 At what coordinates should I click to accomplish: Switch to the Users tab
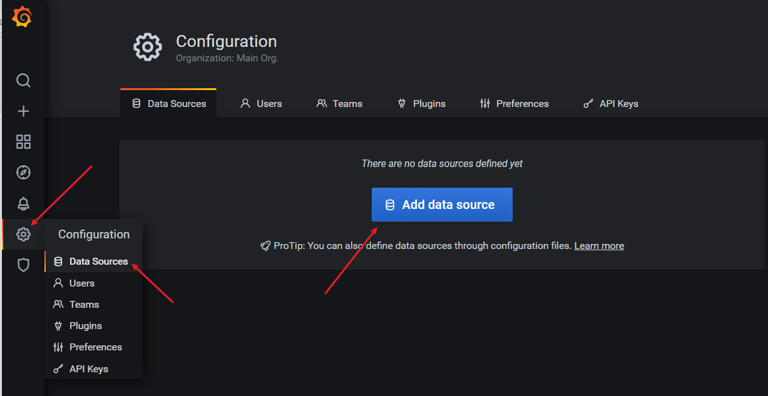point(261,104)
